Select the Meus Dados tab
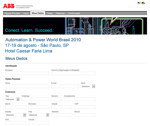 (38, 13)
